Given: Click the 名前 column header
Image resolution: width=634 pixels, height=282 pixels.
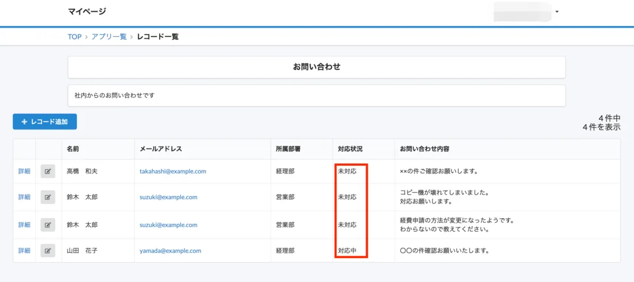Looking at the screenshot, I should click(73, 149).
